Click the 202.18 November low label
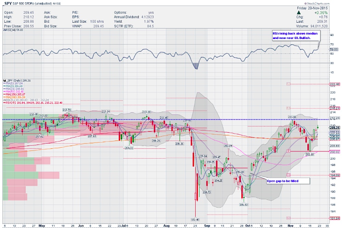Screen dimensions: 342x228 310,154
